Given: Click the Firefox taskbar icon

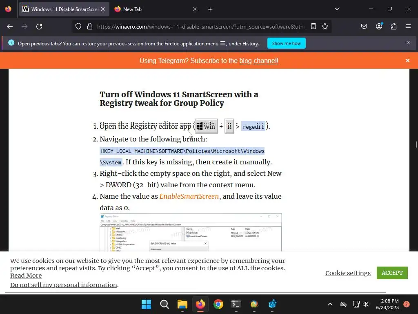Looking at the screenshot, I should [x=200, y=304].
